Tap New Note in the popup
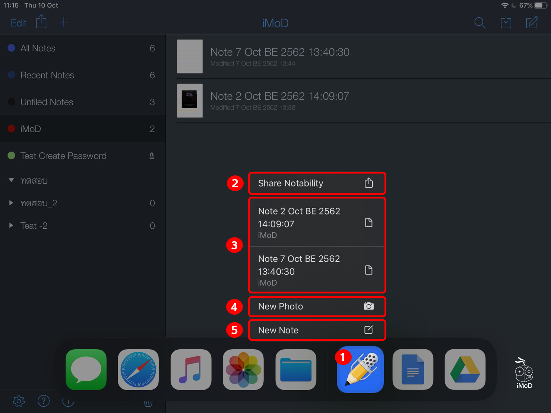This screenshot has width=551, height=413. [317, 330]
